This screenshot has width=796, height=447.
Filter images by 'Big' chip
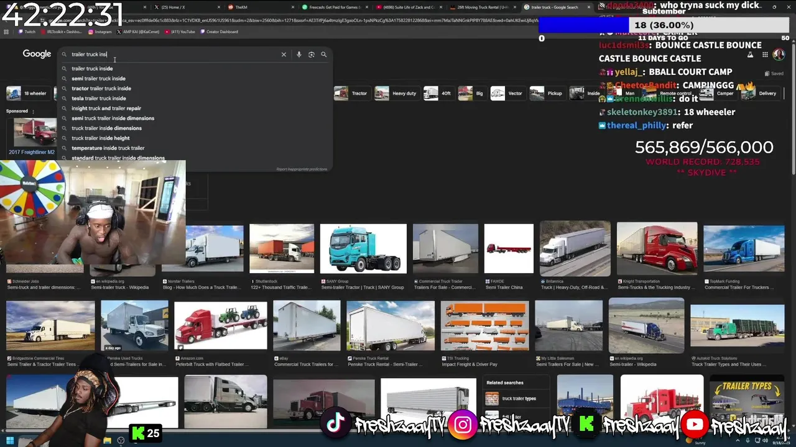471,94
